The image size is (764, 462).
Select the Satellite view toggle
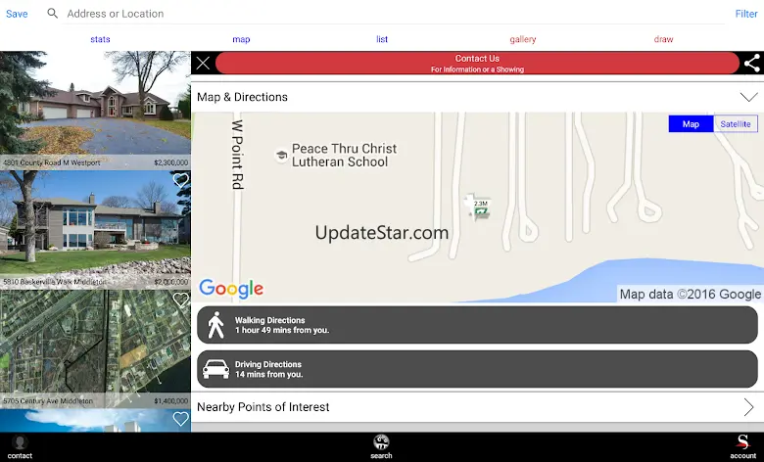[x=736, y=124]
